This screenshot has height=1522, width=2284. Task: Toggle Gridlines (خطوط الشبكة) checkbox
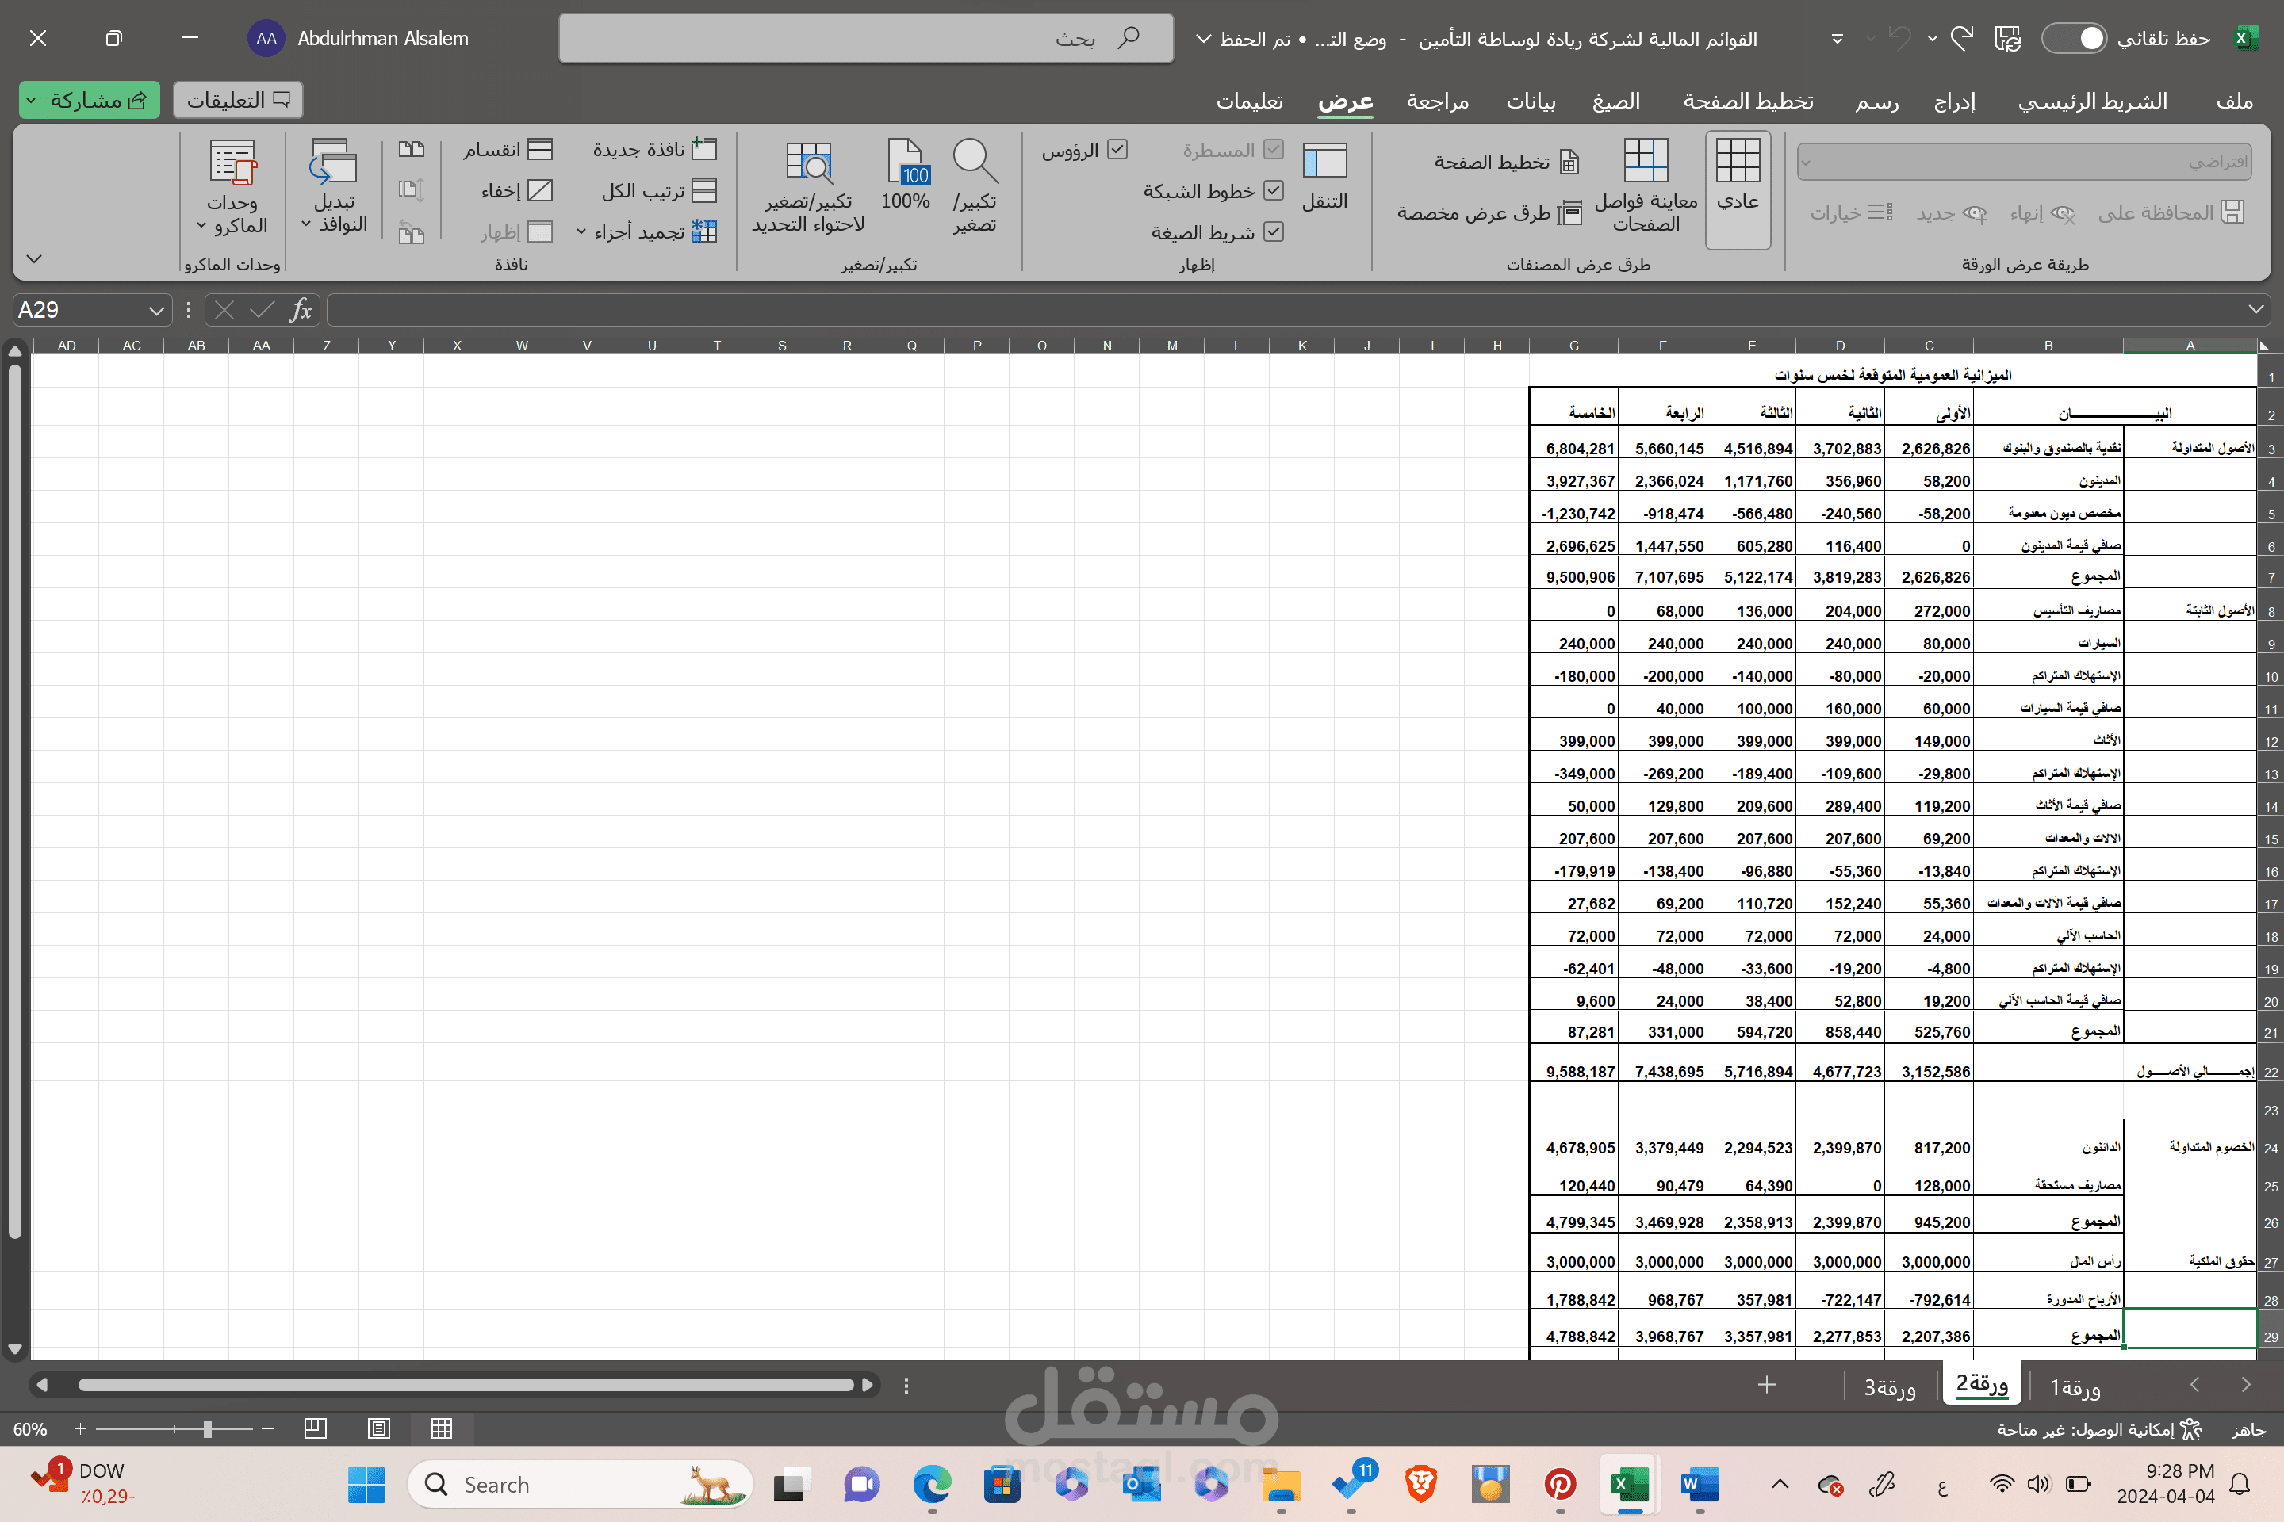tap(1273, 191)
